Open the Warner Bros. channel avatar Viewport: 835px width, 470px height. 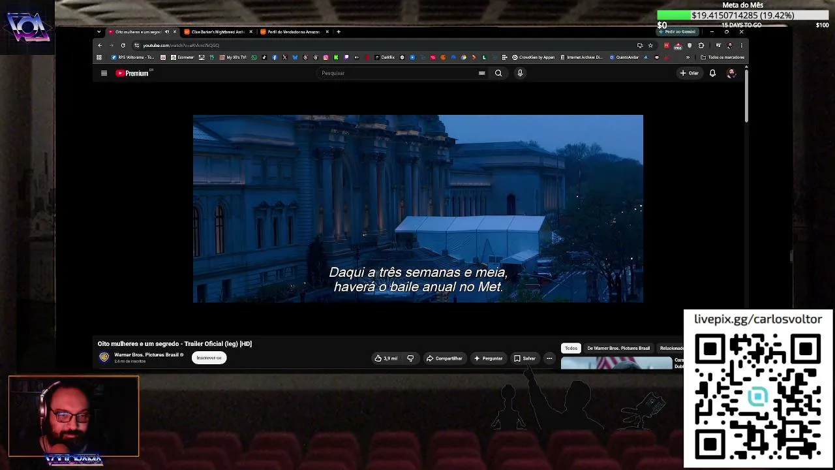pos(104,357)
